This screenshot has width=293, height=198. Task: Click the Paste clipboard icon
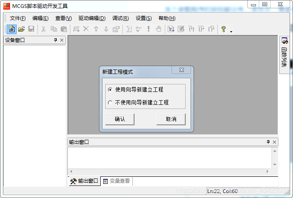coord(64,29)
